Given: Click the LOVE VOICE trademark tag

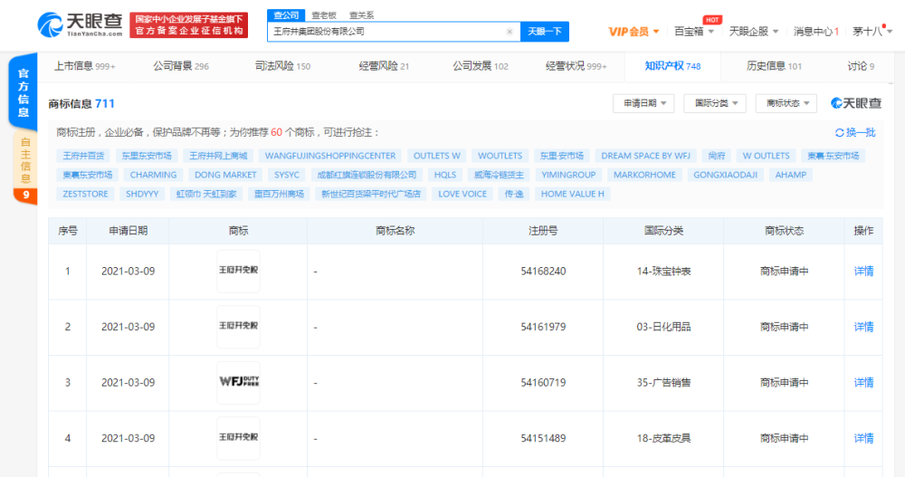Looking at the screenshot, I should coord(462,194).
